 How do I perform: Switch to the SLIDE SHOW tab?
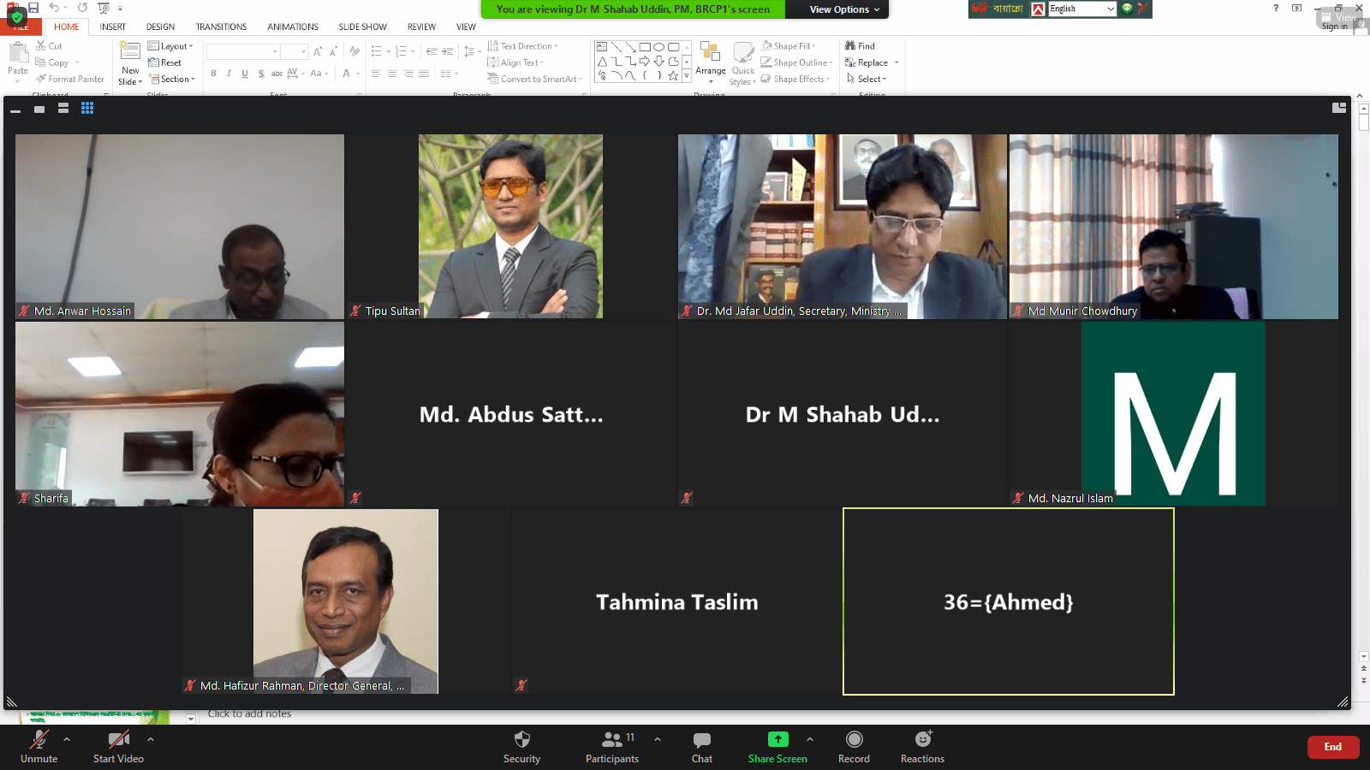[x=362, y=27]
